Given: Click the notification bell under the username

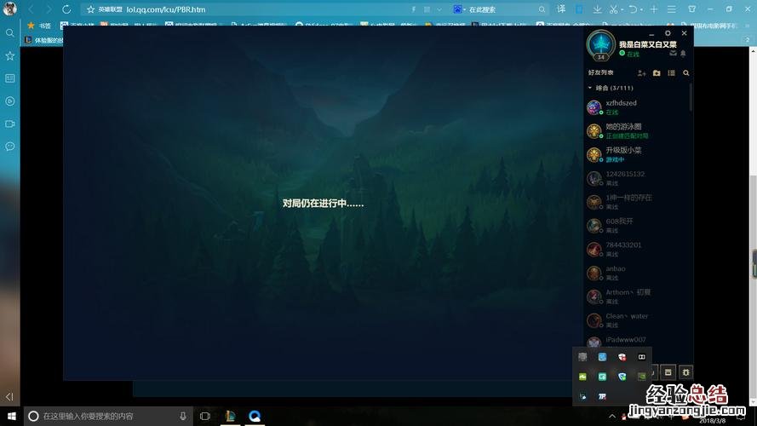Looking at the screenshot, I should [x=683, y=54].
